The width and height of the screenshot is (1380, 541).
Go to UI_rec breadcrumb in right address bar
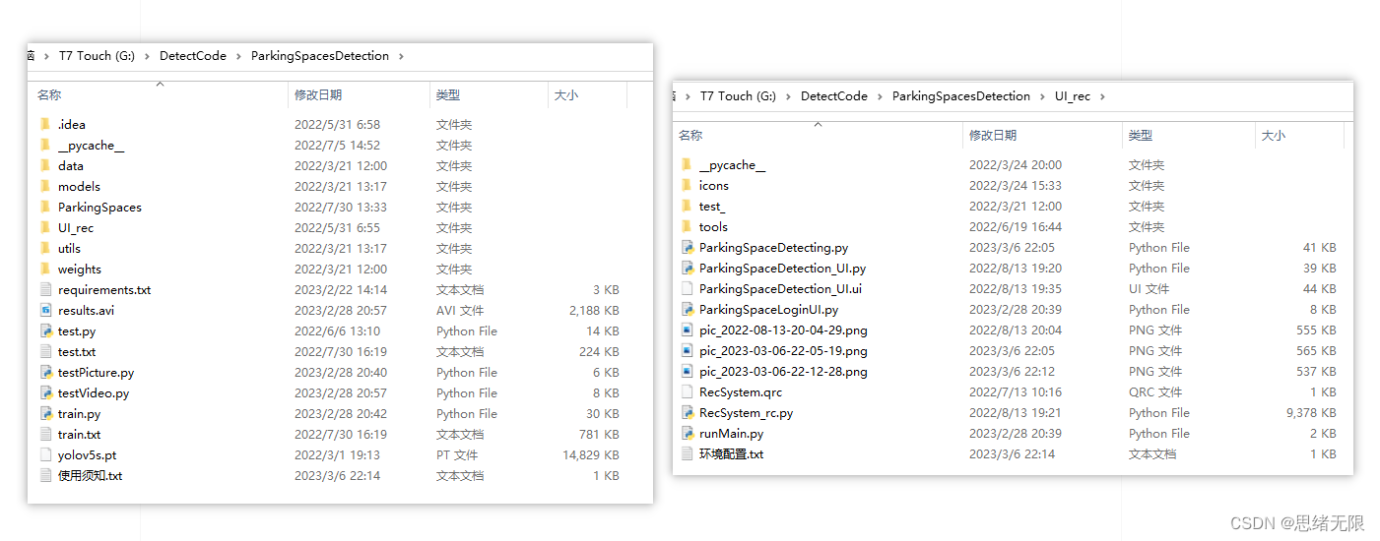click(1073, 96)
